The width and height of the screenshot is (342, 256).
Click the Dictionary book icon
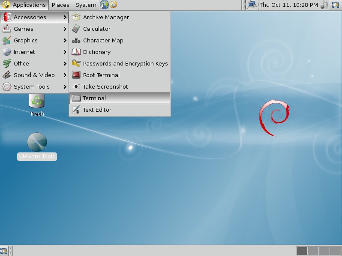click(x=76, y=52)
